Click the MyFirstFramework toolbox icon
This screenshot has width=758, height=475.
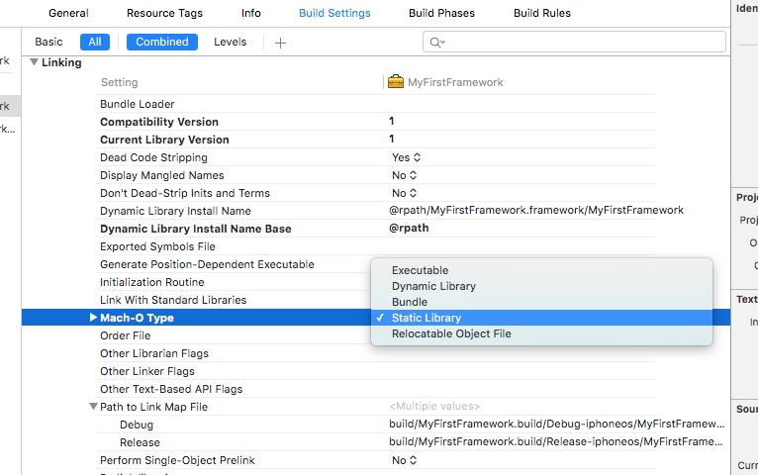(x=396, y=82)
